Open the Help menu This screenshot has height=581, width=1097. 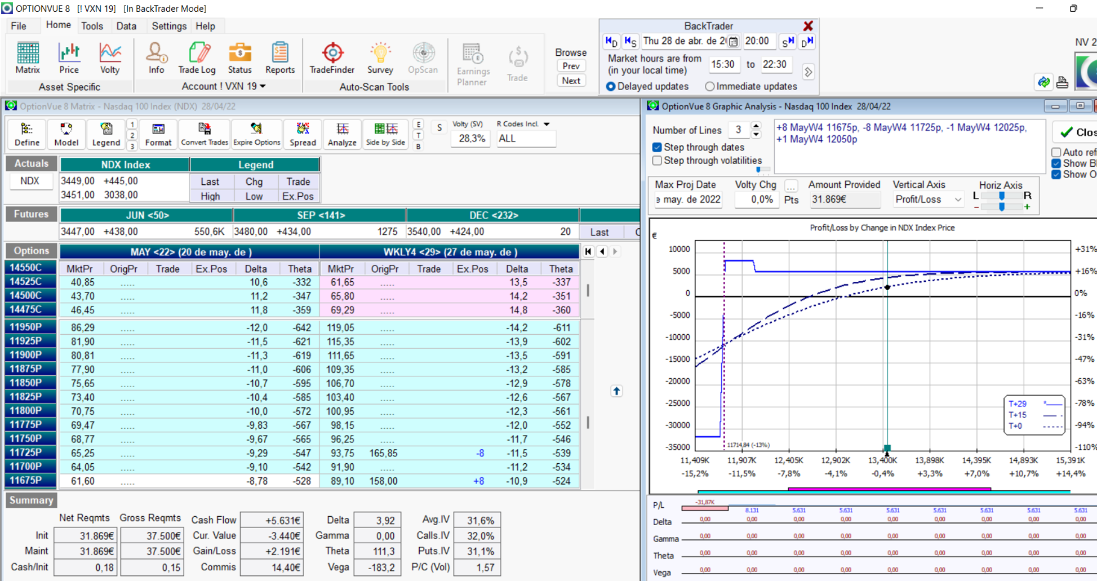205,26
